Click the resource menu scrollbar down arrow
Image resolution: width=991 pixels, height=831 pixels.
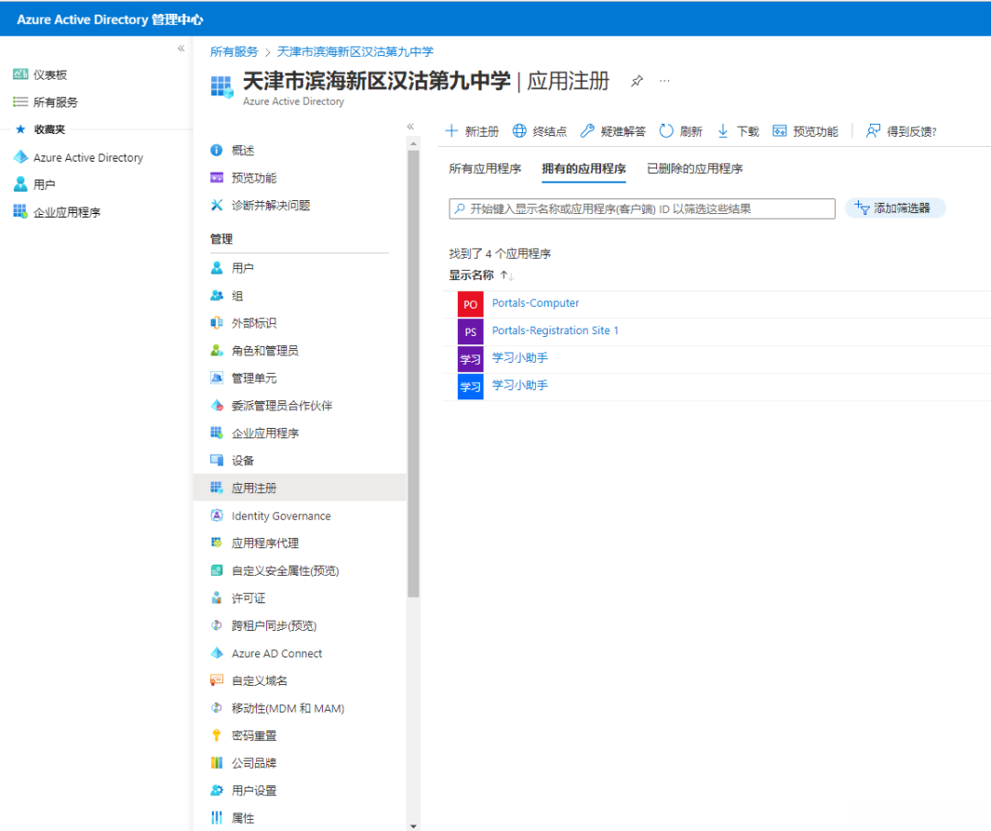tap(413, 825)
